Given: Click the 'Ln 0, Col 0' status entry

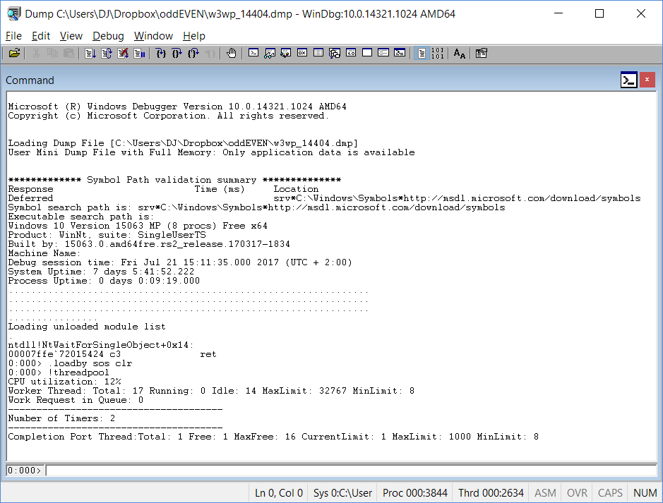Looking at the screenshot, I should [x=279, y=493].
